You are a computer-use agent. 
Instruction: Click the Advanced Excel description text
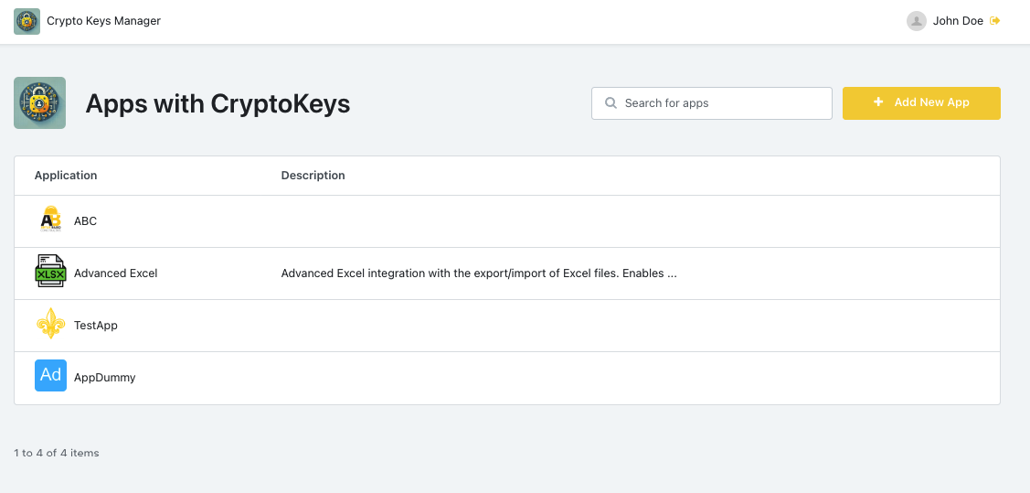click(x=479, y=273)
